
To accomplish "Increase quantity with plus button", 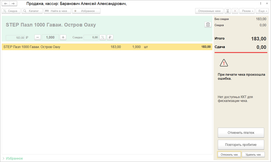I will pyautogui.click(x=63, y=37).
